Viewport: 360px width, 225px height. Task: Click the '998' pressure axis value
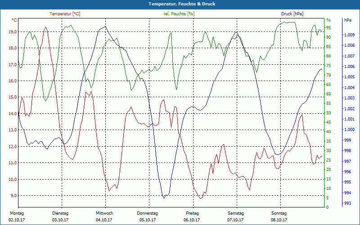(347, 151)
